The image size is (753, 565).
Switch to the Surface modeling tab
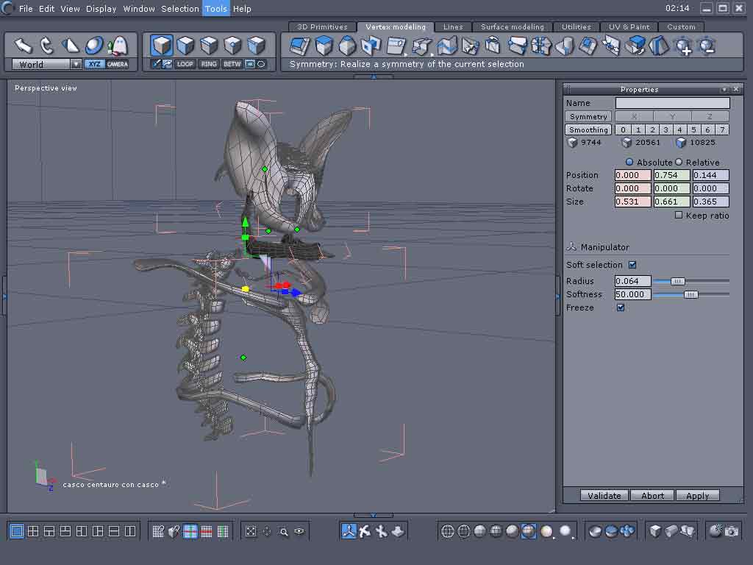(x=513, y=27)
